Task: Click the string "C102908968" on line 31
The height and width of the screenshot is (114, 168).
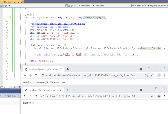Action: click(x=53, y=39)
